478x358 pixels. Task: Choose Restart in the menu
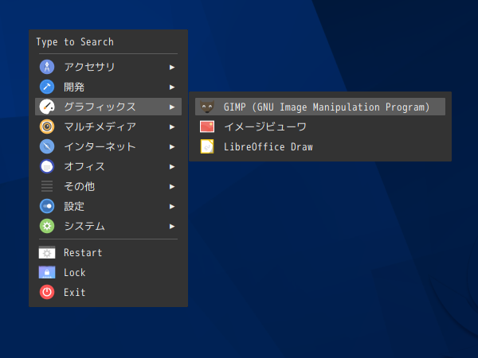click(x=108, y=253)
